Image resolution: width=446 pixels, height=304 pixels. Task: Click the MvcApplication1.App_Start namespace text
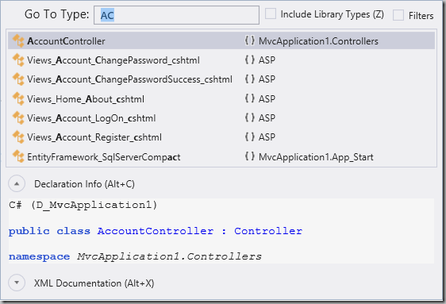click(316, 157)
